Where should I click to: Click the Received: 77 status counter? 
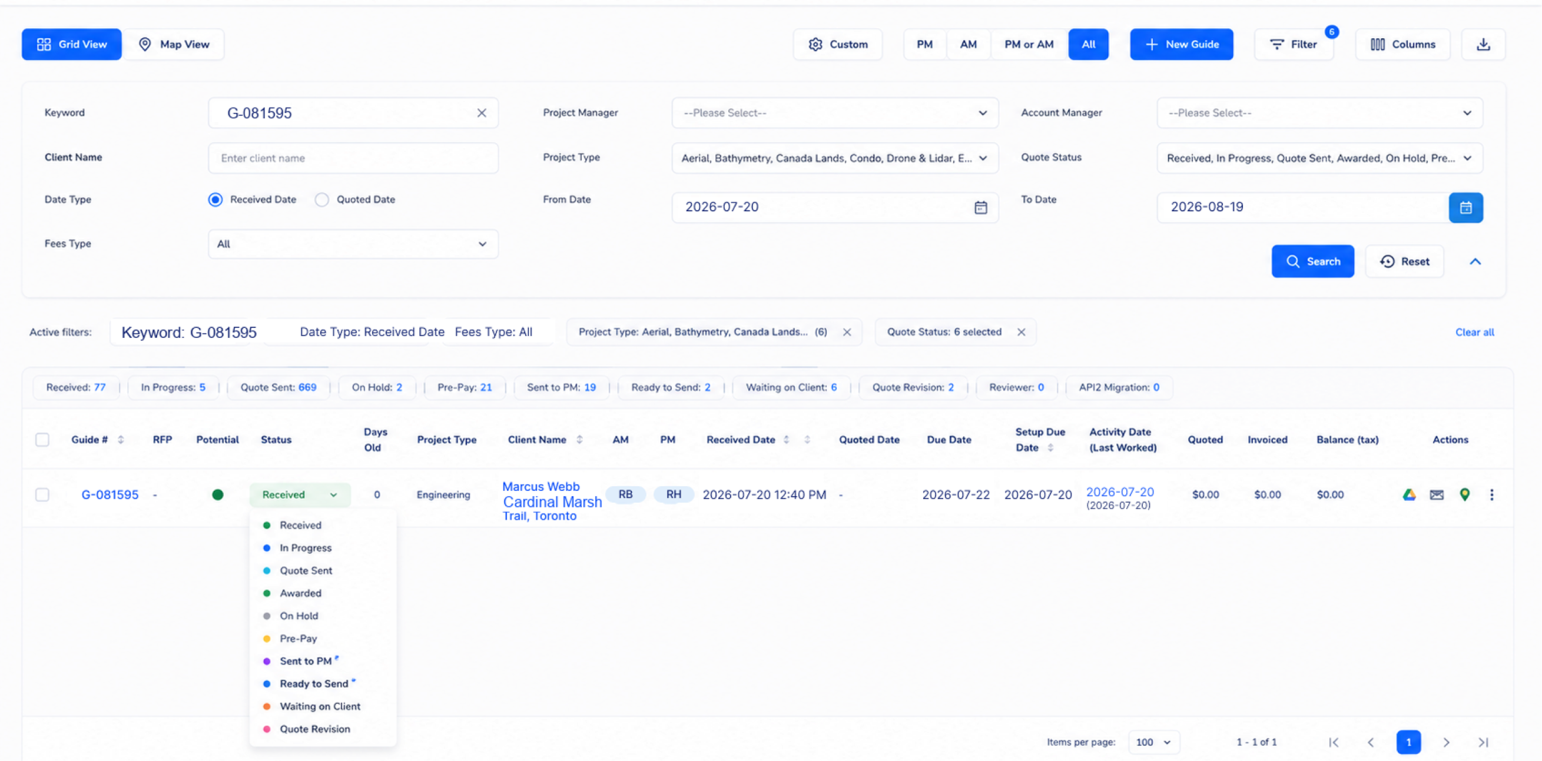pyautogui.click(x=76, y=387)
